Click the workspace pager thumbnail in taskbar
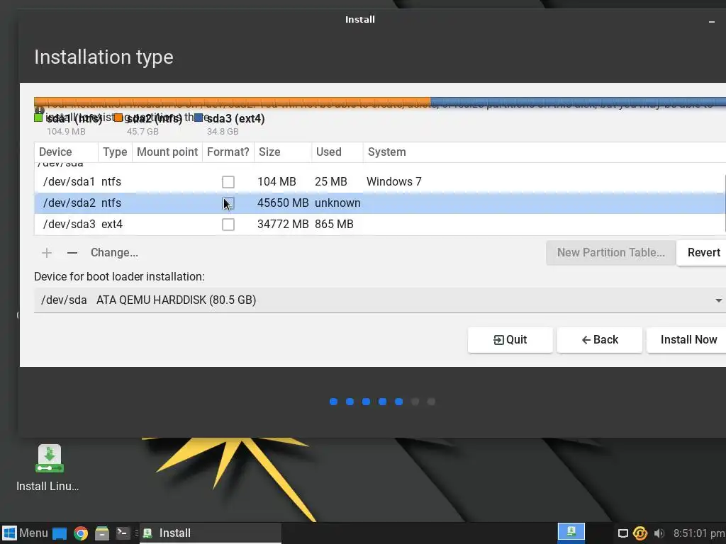Screen dimensions: 726x544 click(571, 532)
